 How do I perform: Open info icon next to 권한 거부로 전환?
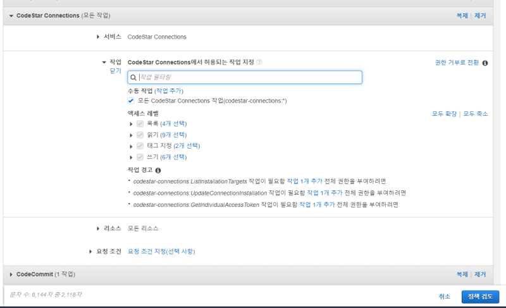click(485, 63)
